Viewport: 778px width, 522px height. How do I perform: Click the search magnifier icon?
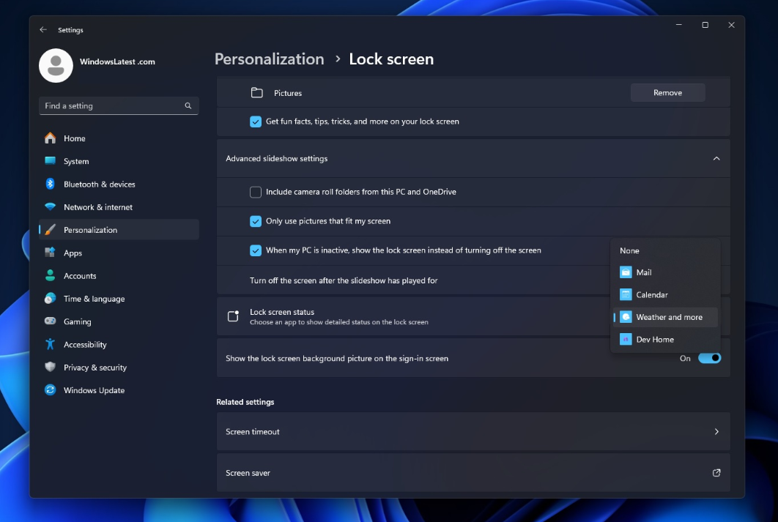[x=188, y=105]
